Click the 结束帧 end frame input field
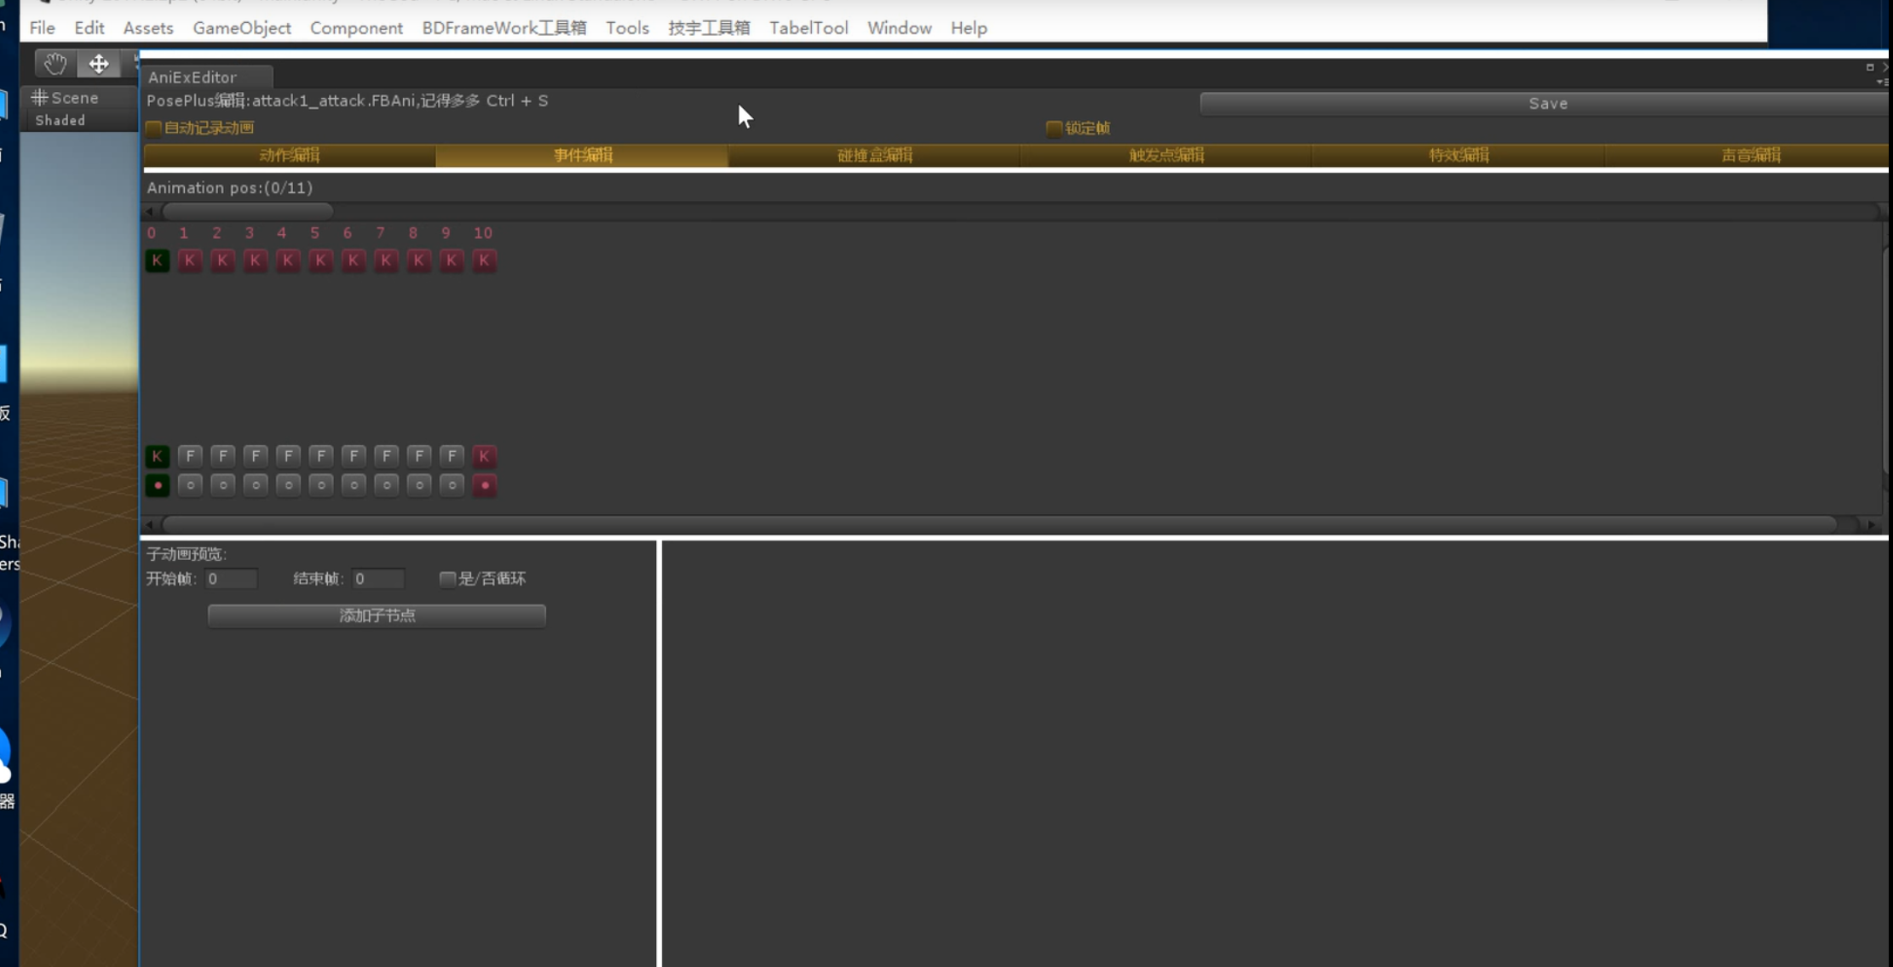The image size is (1893, 967). (x=378, y=579)
